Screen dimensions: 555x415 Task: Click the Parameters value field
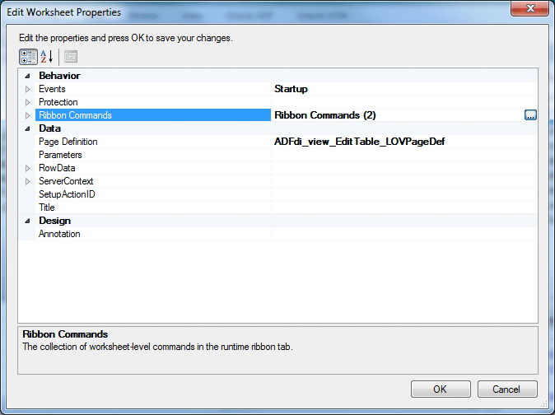click(x=404, y=155)
